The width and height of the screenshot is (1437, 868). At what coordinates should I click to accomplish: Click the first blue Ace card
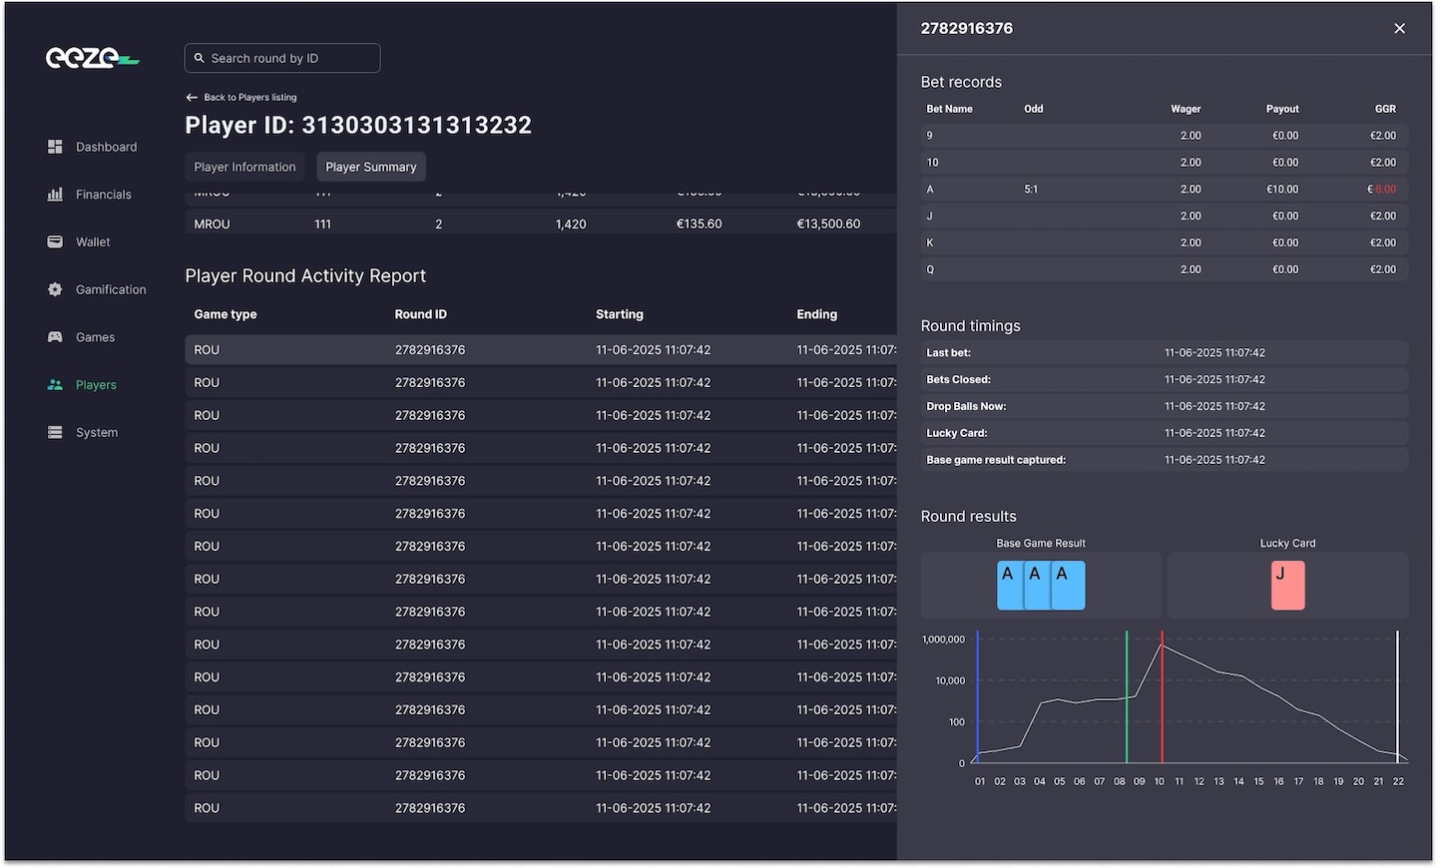(1009, 586)
